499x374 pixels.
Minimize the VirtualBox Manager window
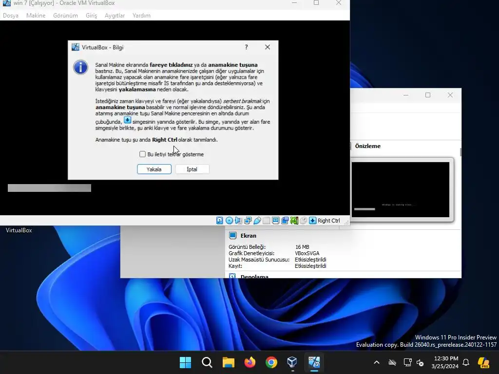(x=406, y=95)
